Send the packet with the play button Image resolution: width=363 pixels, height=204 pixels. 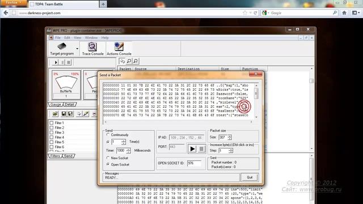(x=192, y=149)
